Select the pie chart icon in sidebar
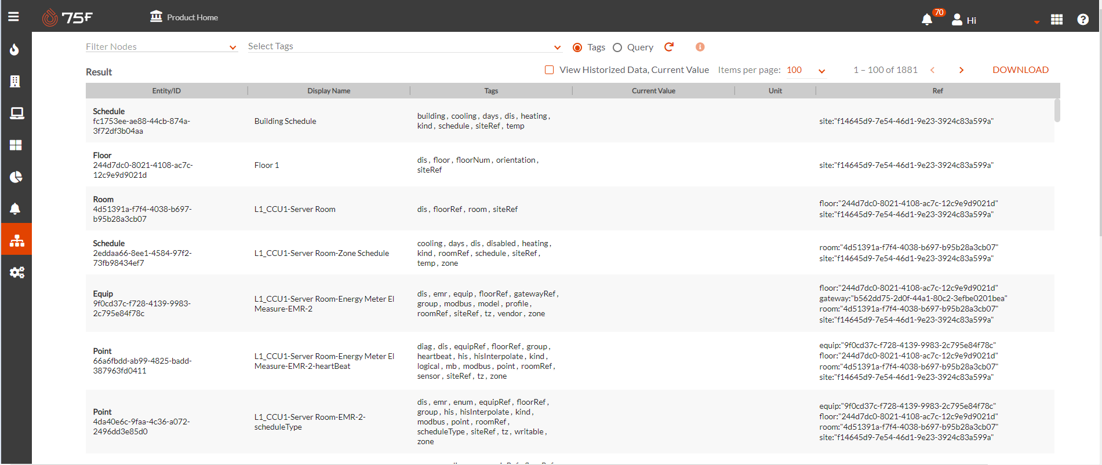 (x=16, y=177)
